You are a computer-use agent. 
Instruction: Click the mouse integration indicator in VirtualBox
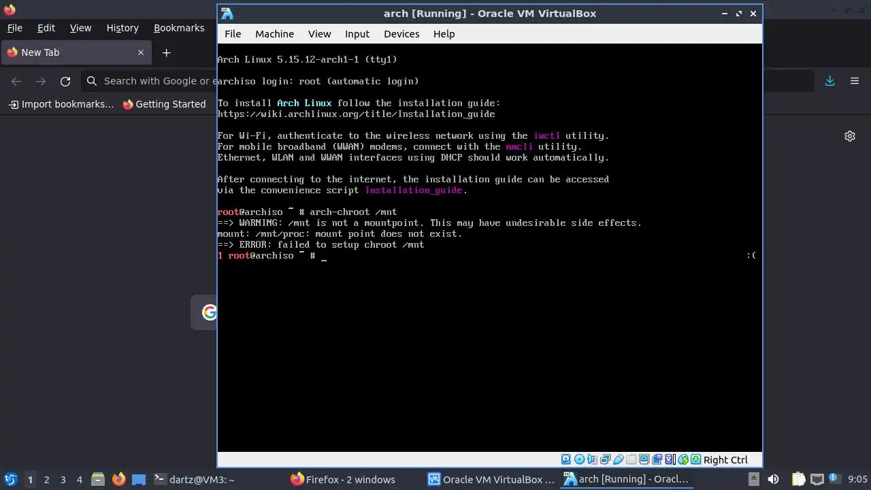[683, 459]
